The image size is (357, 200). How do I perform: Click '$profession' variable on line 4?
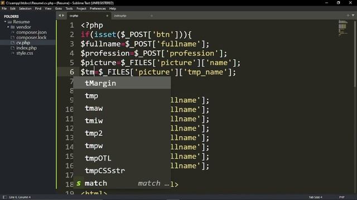pyautogui.click(x=105, y=53)
